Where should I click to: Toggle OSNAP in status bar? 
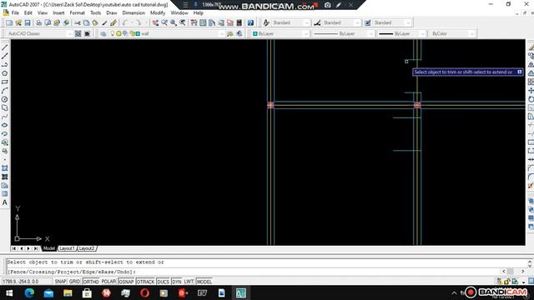[126, 282]
